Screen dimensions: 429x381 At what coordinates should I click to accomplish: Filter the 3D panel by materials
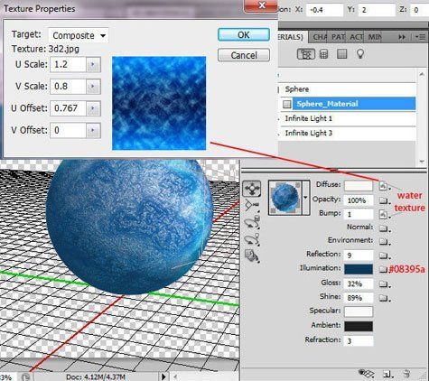[x=341, y=54]
